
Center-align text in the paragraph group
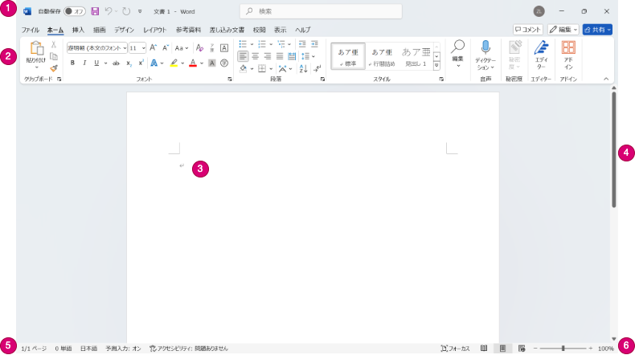point(255,56)
